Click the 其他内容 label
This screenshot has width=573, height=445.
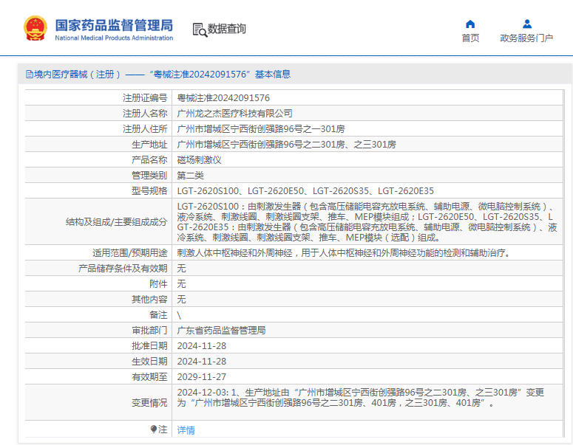coord(149,300)
